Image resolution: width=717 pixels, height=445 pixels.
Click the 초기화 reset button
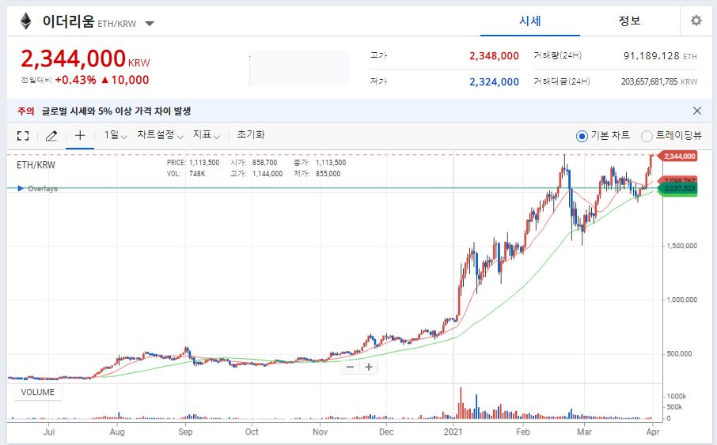point(251,135)
